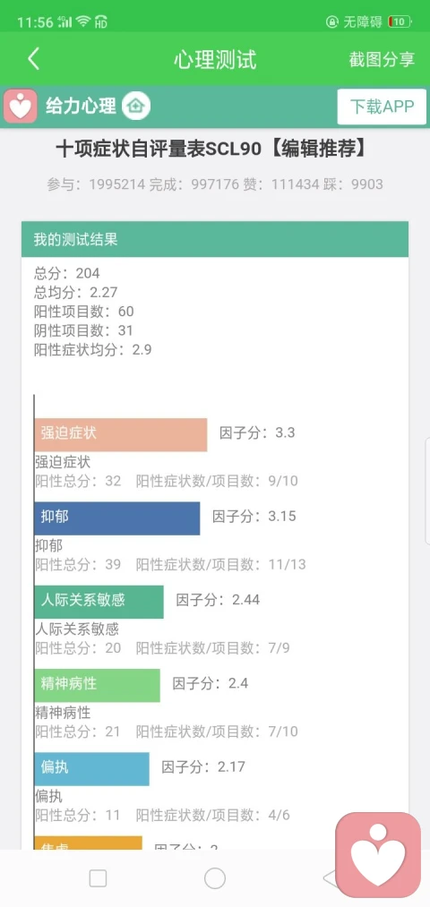This screenshot has height=907, width=430.
Task: Tap the orange 焦虑 bar
Action: 88,843
